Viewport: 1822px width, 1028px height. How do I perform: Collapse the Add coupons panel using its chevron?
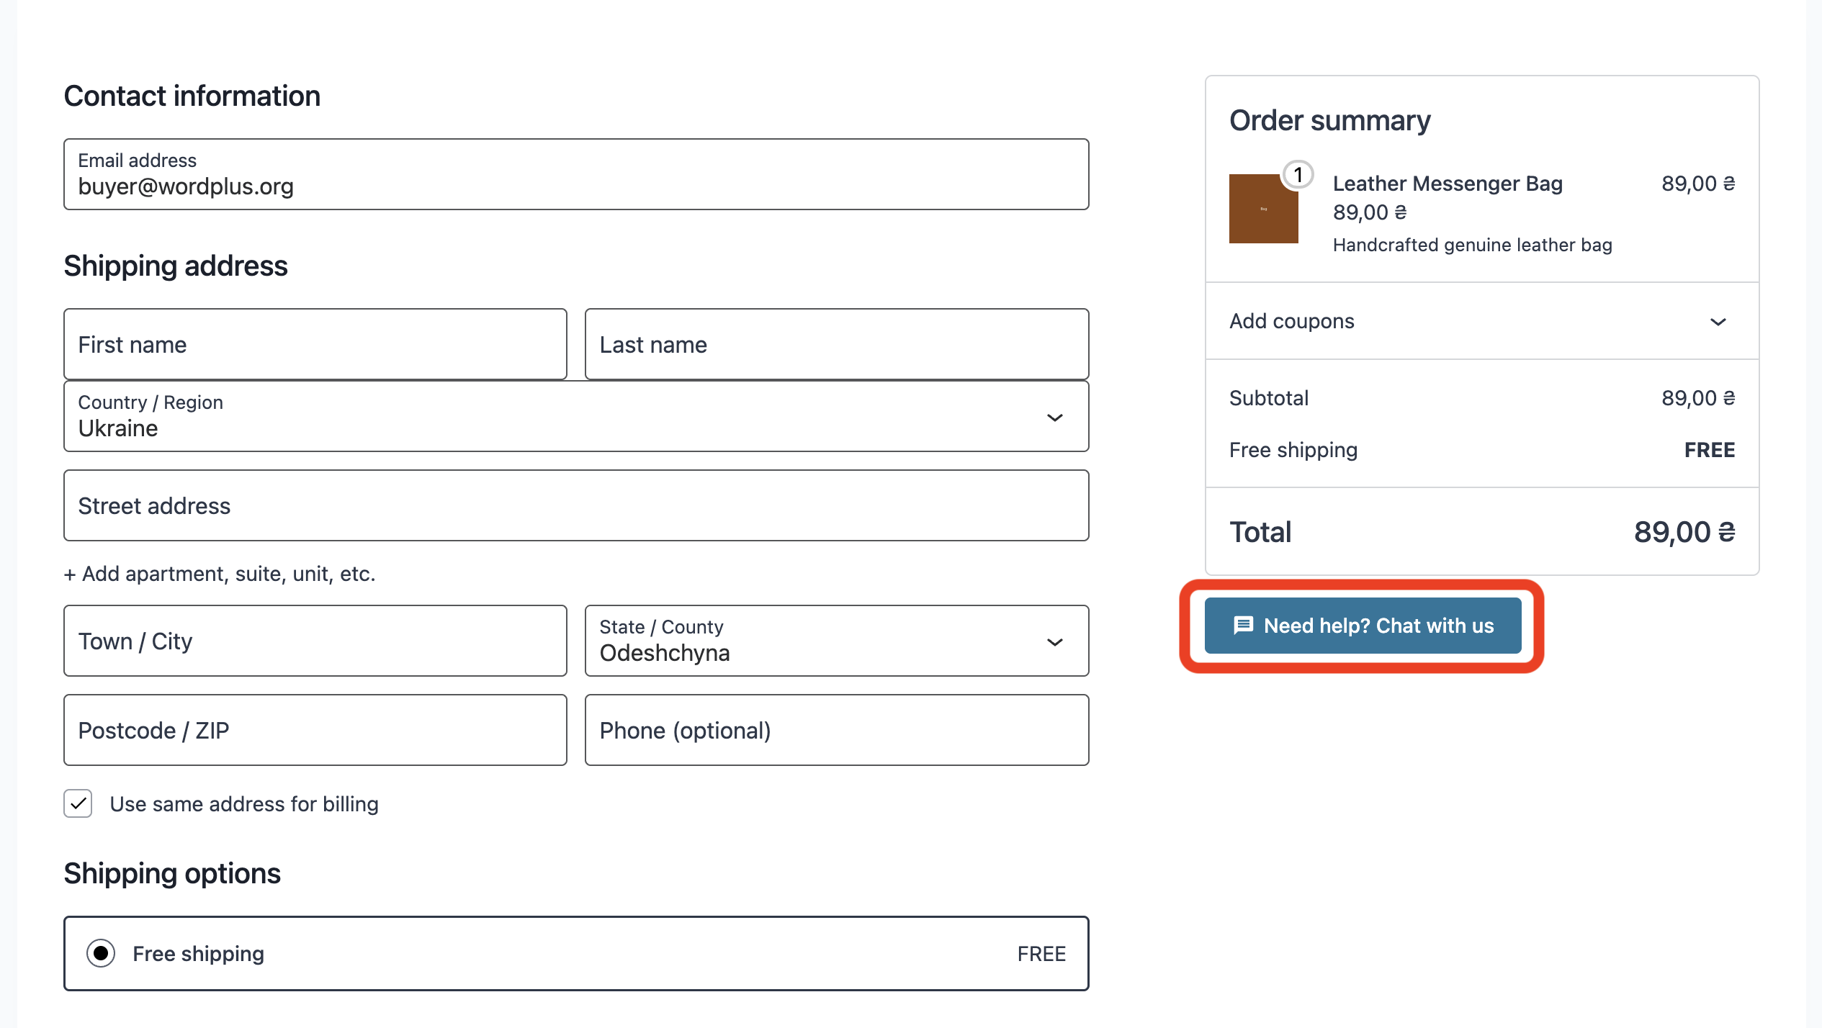(1719, 322)
